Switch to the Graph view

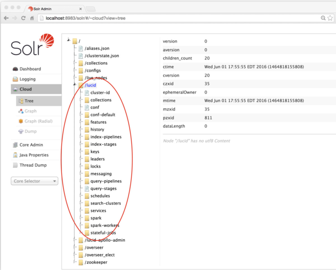click(x=31, y=111)
